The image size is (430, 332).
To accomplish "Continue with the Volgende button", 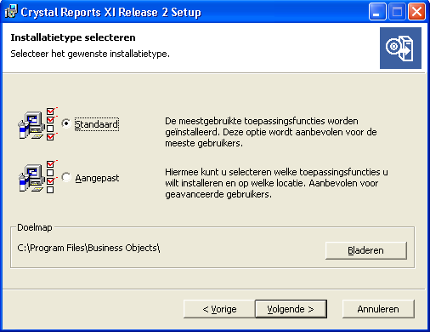I will coord(291,309).
